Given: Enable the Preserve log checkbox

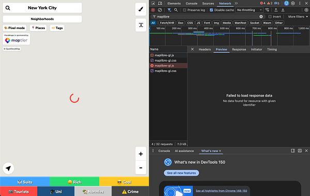Looking at the screenshot, I should tap(184, 10).
